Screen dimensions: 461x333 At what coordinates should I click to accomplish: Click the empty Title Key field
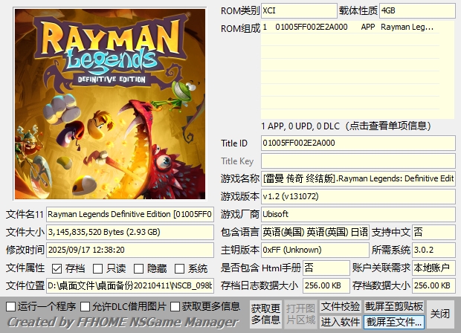[358, 161]
